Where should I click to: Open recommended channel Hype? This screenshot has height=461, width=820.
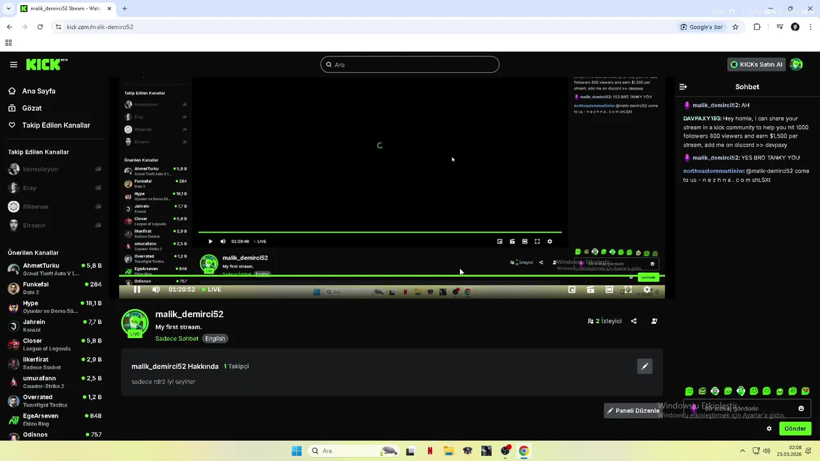pos(54,307)
